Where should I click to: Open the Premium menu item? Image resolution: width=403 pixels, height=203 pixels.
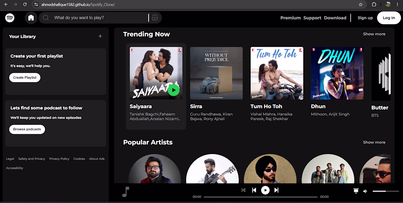pyautogui.click(x=291, y=18)
